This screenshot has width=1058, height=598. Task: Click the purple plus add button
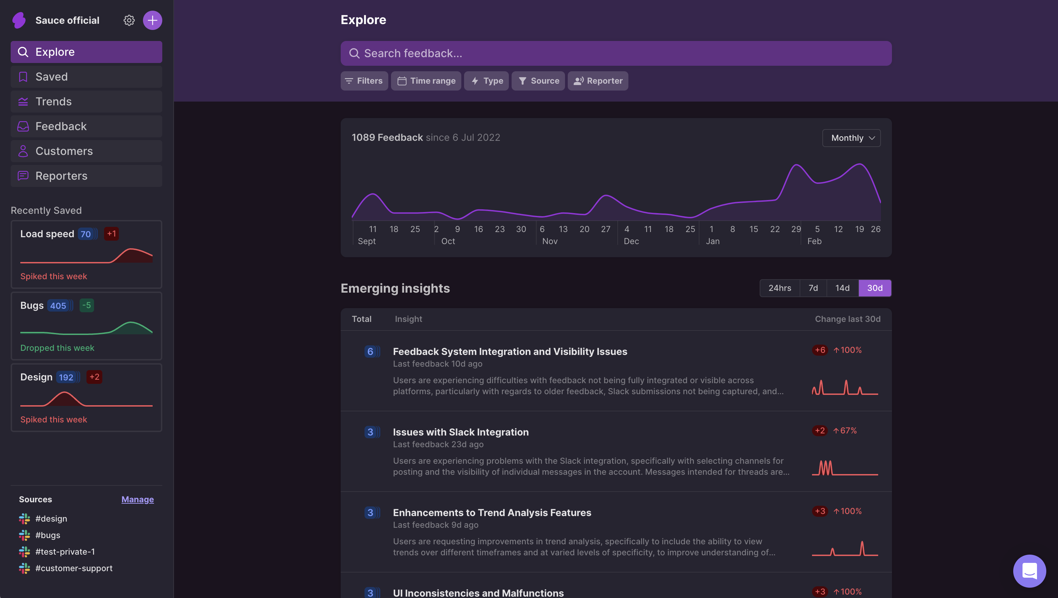[x=152, y=20]
